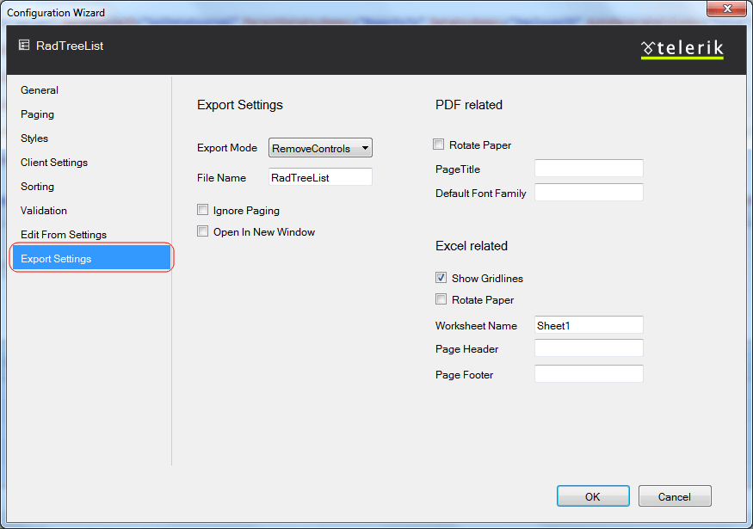
Task: Dismiss dialog with Cancel button
Action: click(675, 496)
